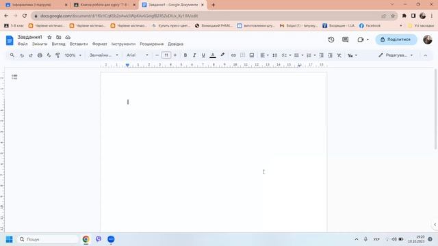The image size is (438, 246).
Task: Open the Google Docs home icon
Action: (10, 40)
